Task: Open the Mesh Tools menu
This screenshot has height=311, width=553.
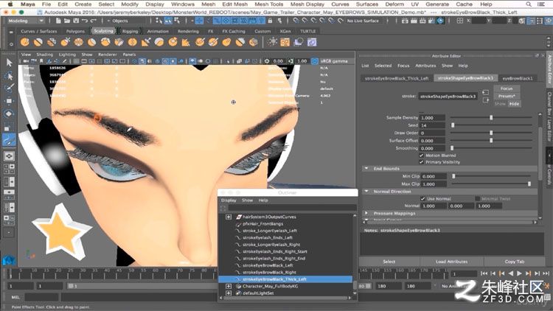Action: [x=268, y=4]
